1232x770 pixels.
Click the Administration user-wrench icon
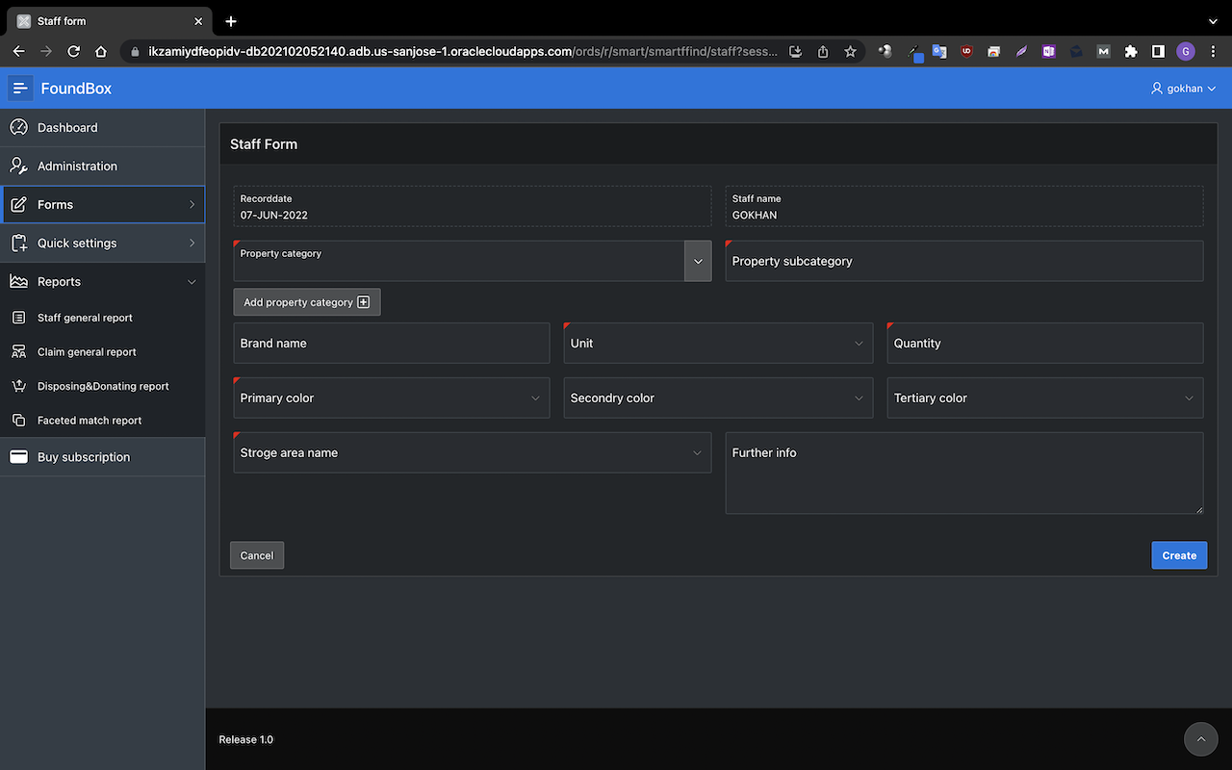(x=18, y=166)
